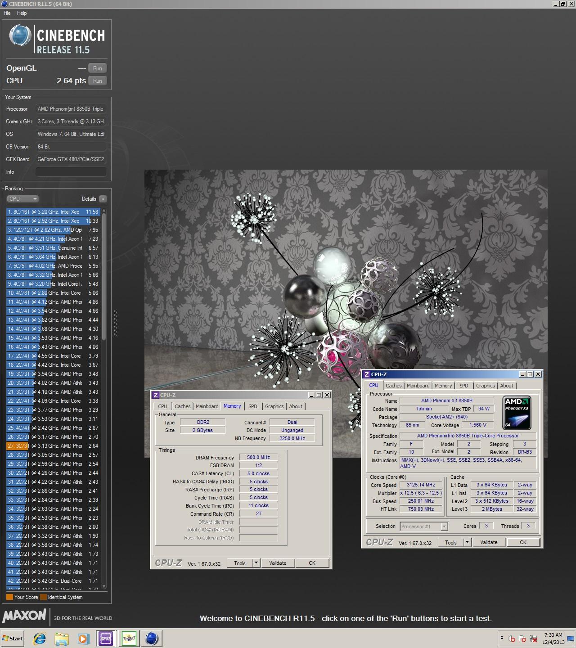Click CPU-Z title bar icon in right window
The height and width of the screenshot is (648, 576).
tap(367, 374)
